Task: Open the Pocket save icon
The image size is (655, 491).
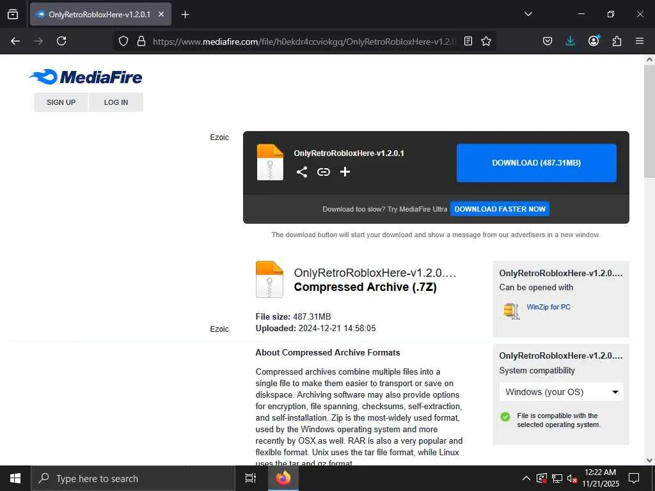Action: coord(548,41)
